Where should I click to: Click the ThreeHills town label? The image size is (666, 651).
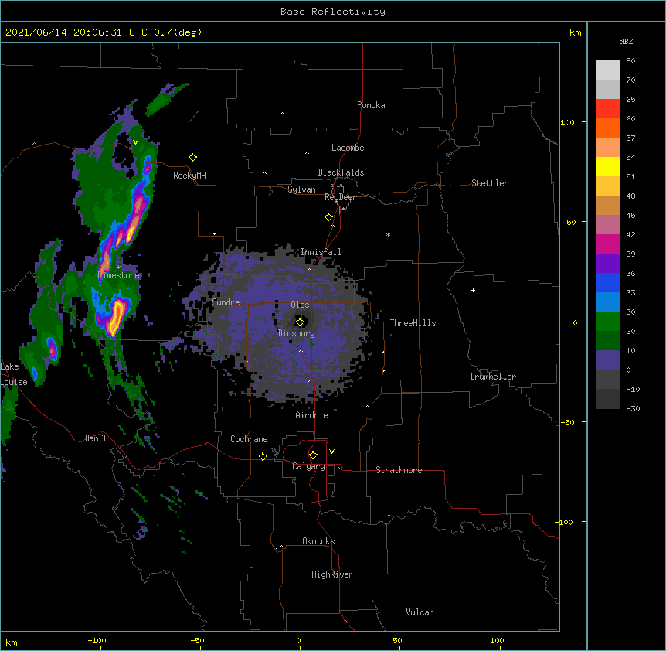pos(413,323)
